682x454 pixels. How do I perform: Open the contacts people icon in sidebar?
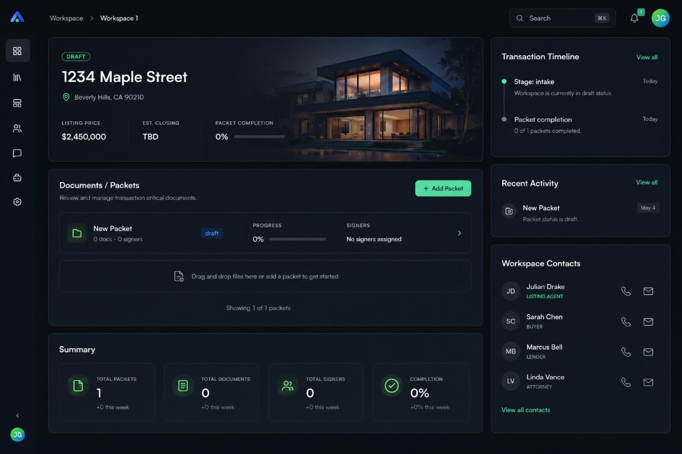(x=17, y=128)
